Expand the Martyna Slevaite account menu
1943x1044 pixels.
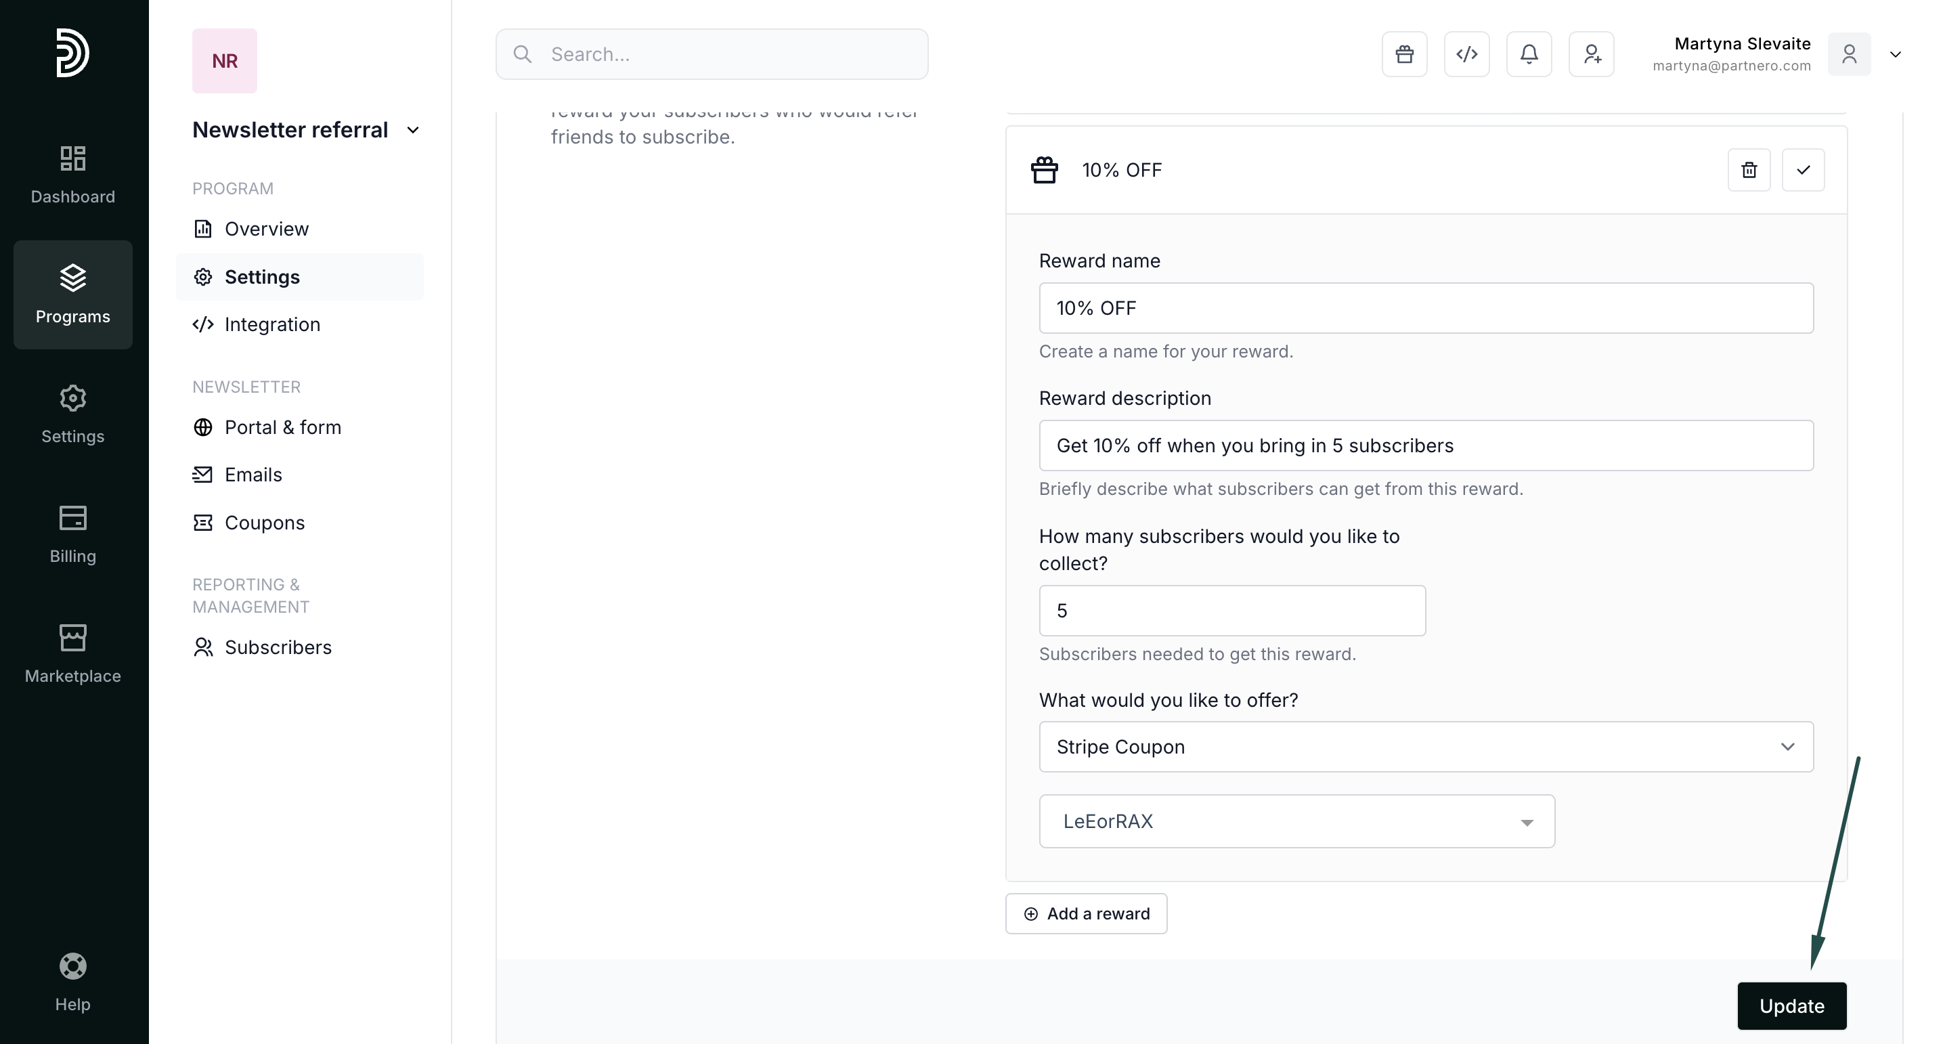tap(1895, 54)
